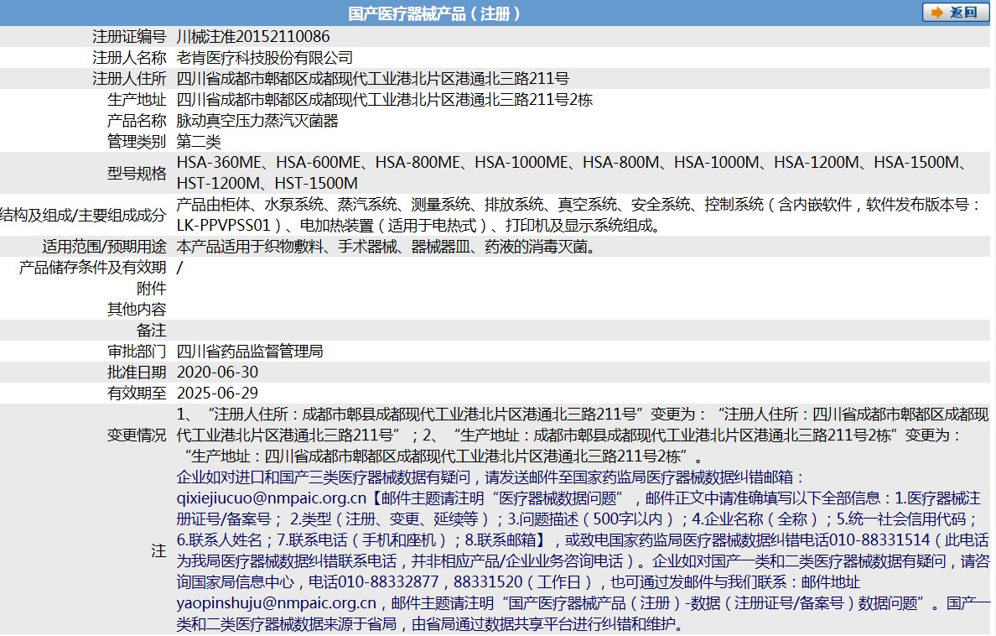996x636 pixels.
Task: Click the page title 国产医疗器械产品（注册）
Action: [x=435, y=13]
